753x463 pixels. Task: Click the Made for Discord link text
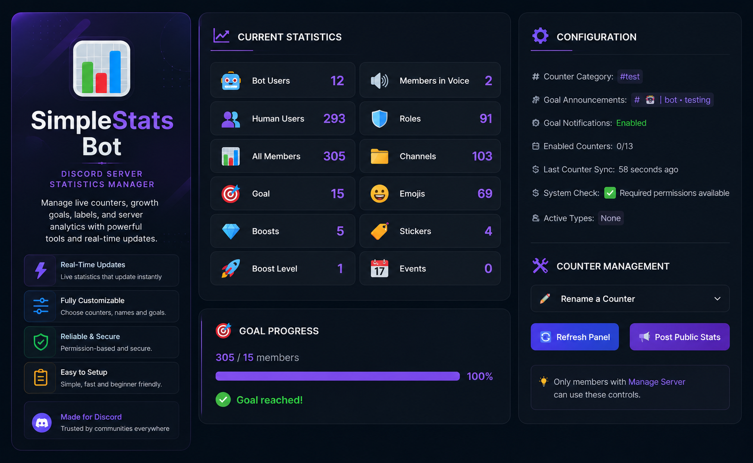91,417
